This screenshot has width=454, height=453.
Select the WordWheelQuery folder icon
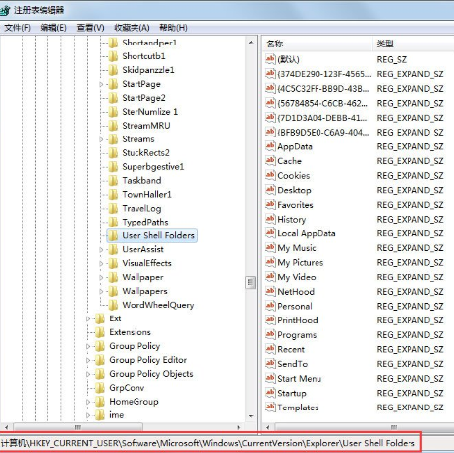click(113, 305)
